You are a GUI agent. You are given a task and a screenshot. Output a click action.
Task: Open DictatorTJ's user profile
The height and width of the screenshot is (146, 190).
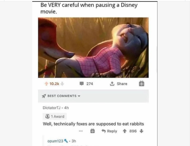pos(51,108)
